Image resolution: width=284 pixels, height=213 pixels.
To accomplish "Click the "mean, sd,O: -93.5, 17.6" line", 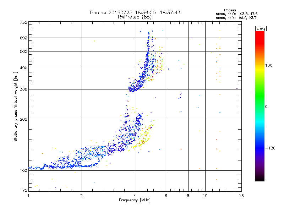I will pos(236,14).
